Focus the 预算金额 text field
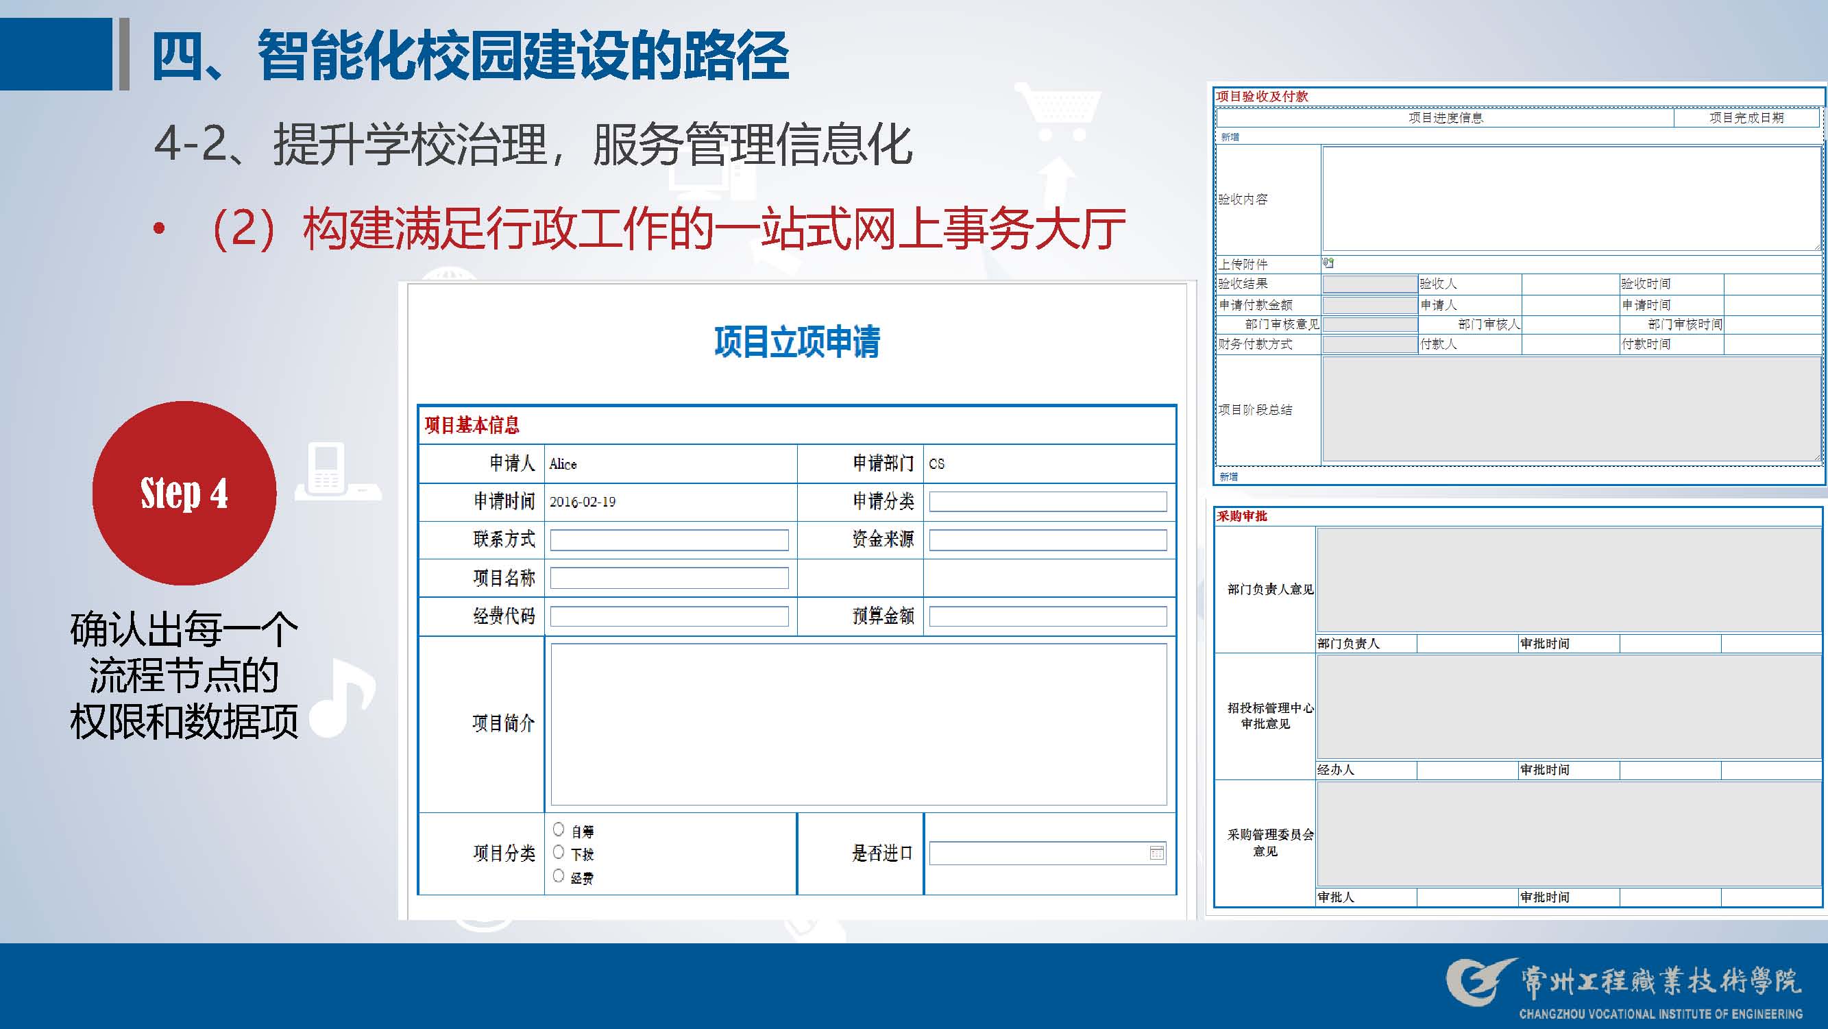This screenshot has width=1828, height=1029. pyautogui.click(x=1047, y=616)
